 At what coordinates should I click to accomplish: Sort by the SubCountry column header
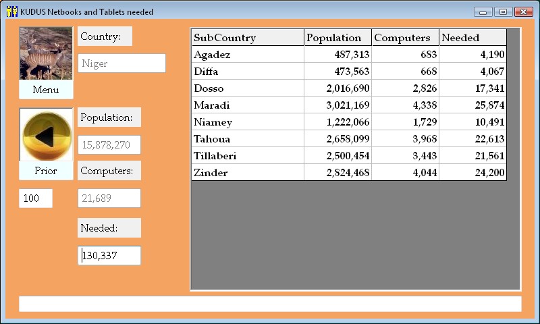tap(247, 38)
